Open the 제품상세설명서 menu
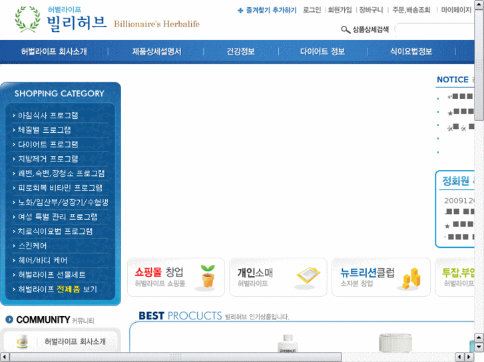Screen dimensions: 484x362 [157, 51]
